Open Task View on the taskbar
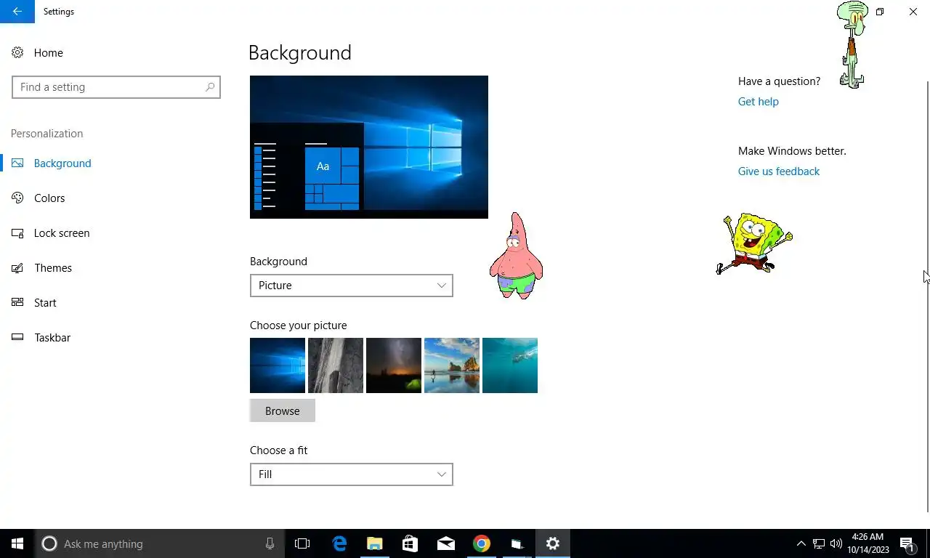 click(302, 543)
